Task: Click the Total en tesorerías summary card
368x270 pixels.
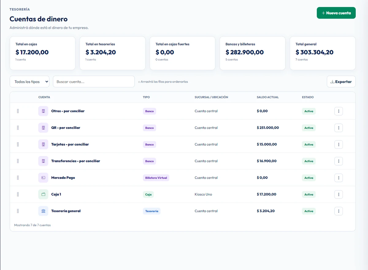Action: point(113,53)
